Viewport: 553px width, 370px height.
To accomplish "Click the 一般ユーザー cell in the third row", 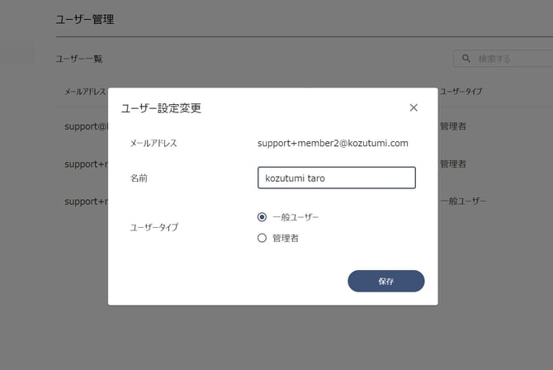I will (463, 202).
